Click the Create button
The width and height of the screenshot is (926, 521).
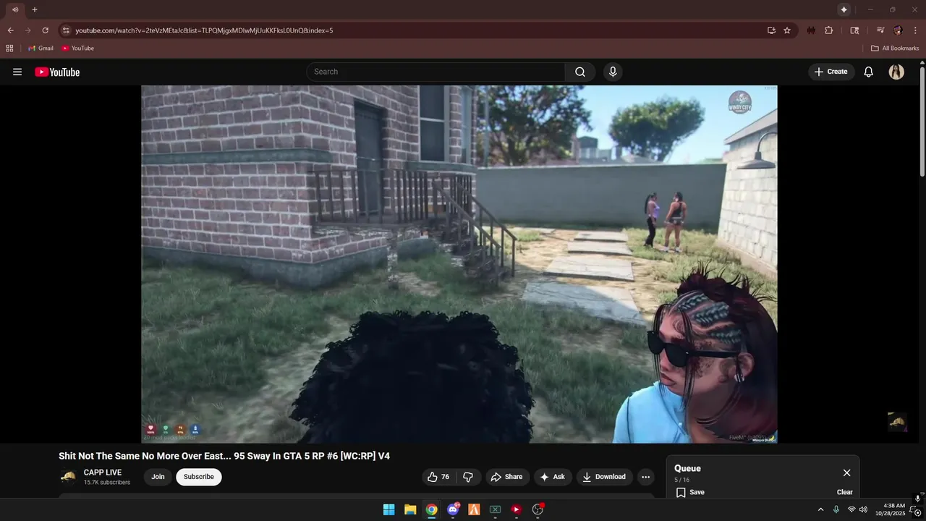831,72
